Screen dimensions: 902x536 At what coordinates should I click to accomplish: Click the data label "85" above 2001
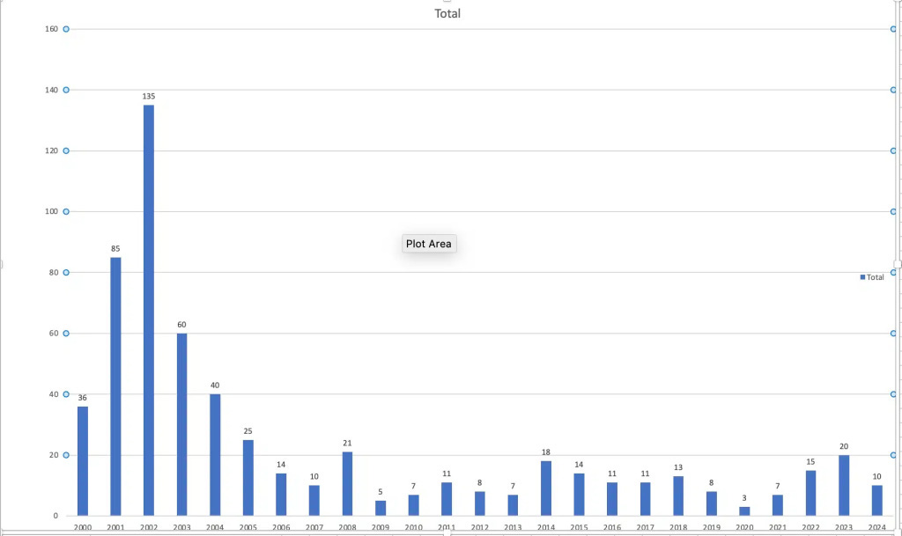point(115,249)
